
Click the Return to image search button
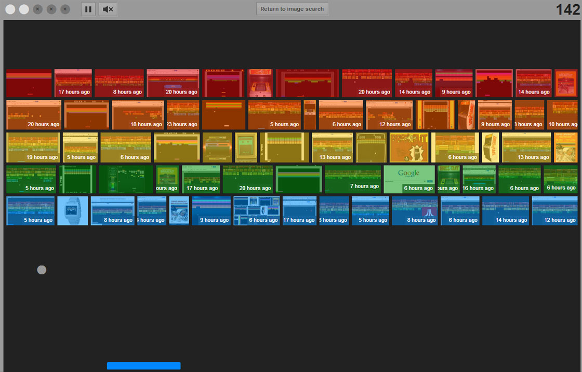(292, 8)
